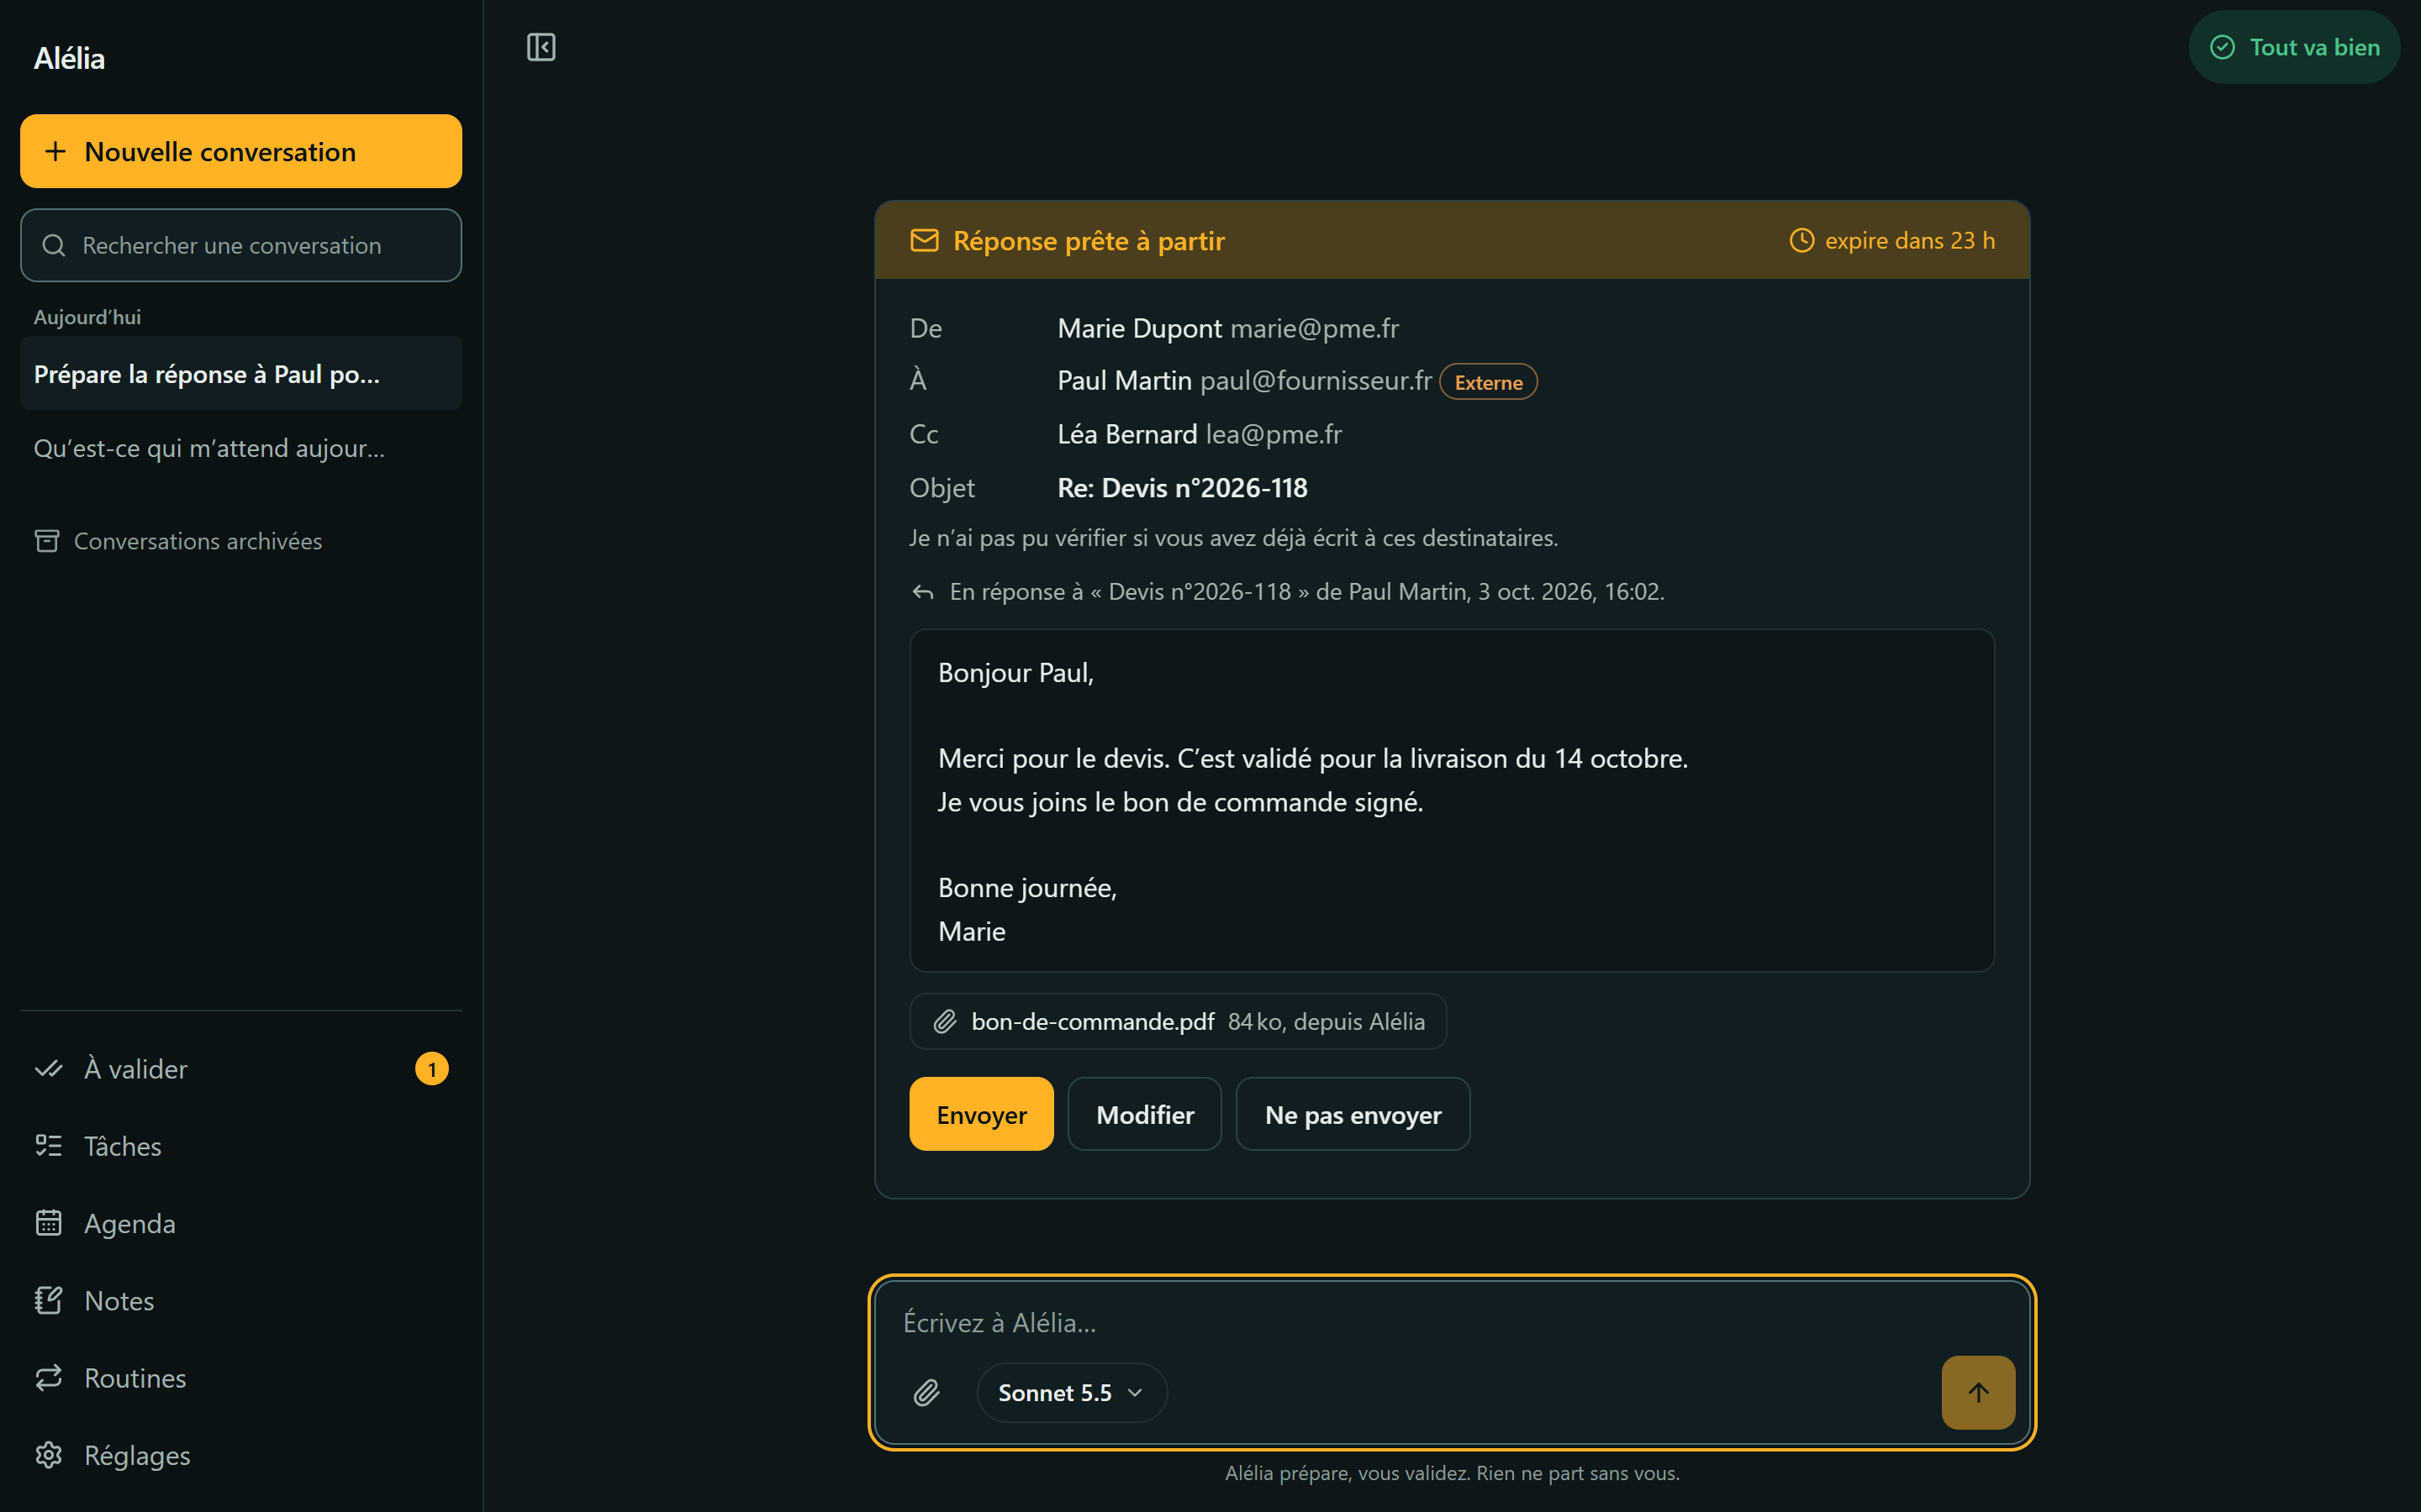Viewport: 2421px width, 1512px height.
Task: Click the Agenda calendar icon
Action: [x=48, y=1223]
